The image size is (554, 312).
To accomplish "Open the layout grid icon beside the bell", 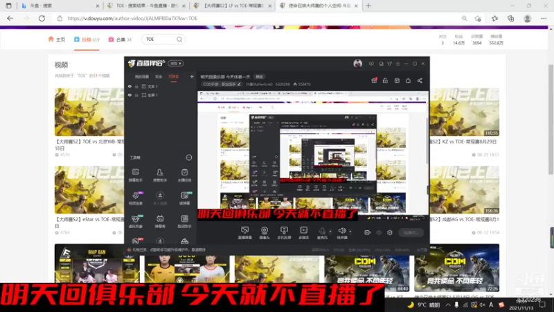I will [397, 80].
